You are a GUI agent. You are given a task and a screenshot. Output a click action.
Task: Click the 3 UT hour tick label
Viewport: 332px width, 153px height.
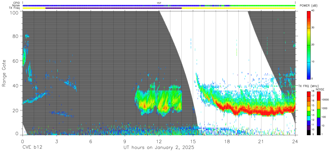pos(57,141)
